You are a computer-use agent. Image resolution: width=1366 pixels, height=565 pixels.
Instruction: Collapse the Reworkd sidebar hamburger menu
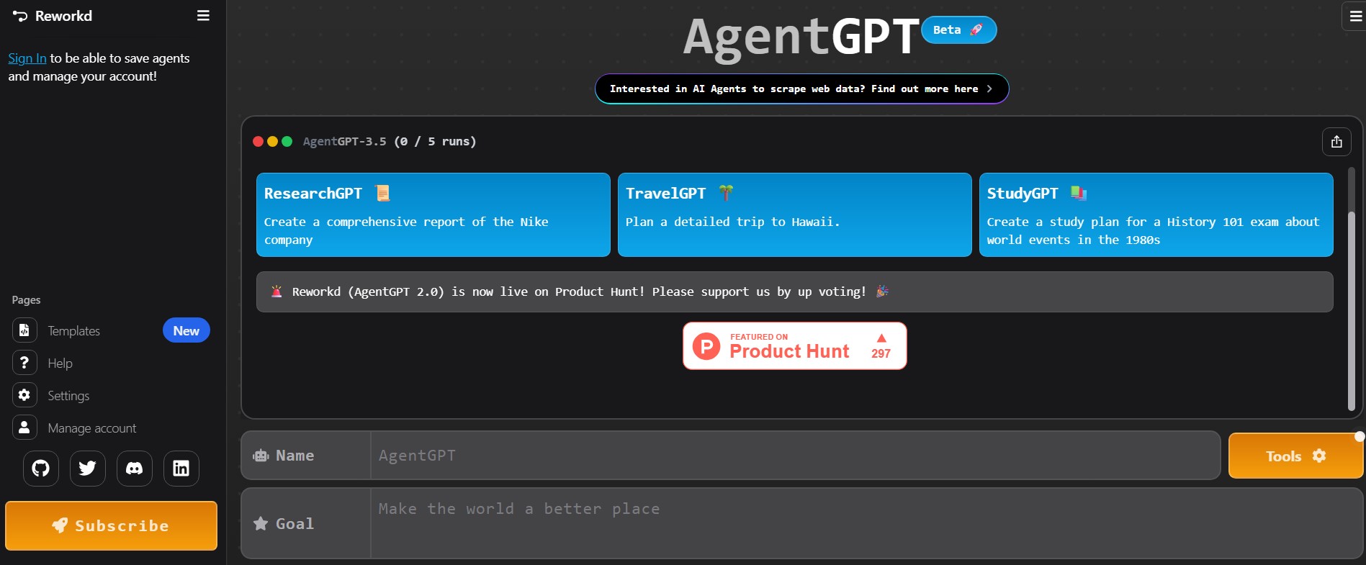[x=203, y=16]
